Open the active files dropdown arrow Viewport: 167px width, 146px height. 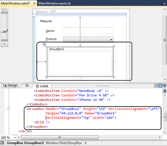point(165,4)
